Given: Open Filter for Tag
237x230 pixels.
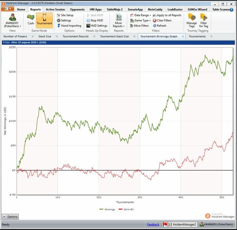Looking at the screenshot, I should [x=203, y=20].
